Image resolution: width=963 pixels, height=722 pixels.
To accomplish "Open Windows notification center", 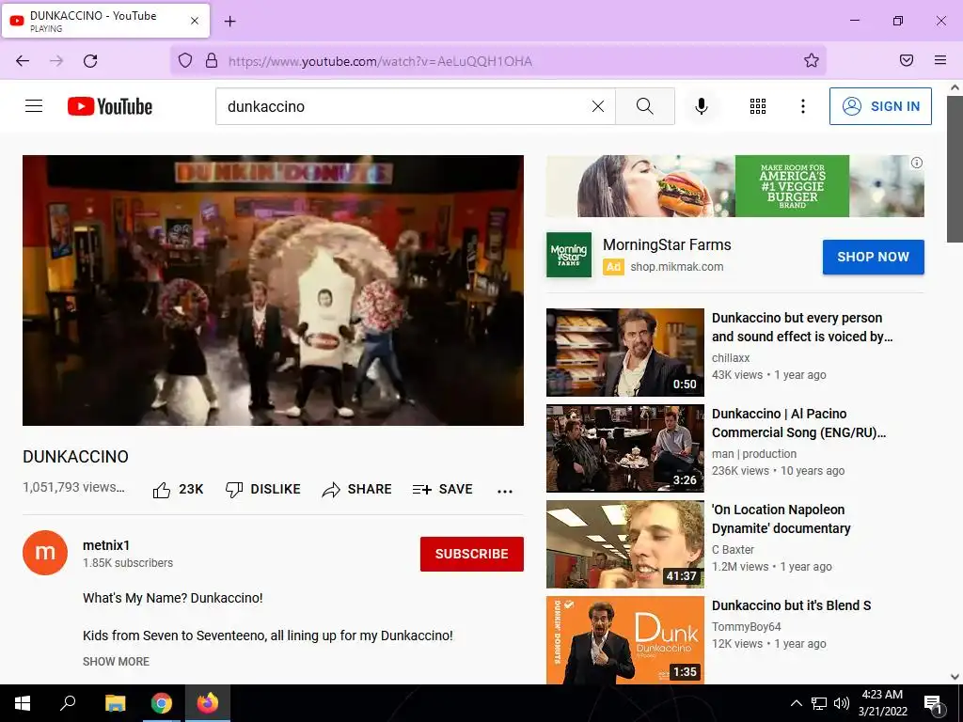I will 934,704.
